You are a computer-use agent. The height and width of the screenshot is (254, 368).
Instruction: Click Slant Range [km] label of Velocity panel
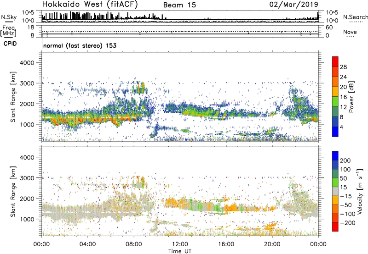(13, 192)
